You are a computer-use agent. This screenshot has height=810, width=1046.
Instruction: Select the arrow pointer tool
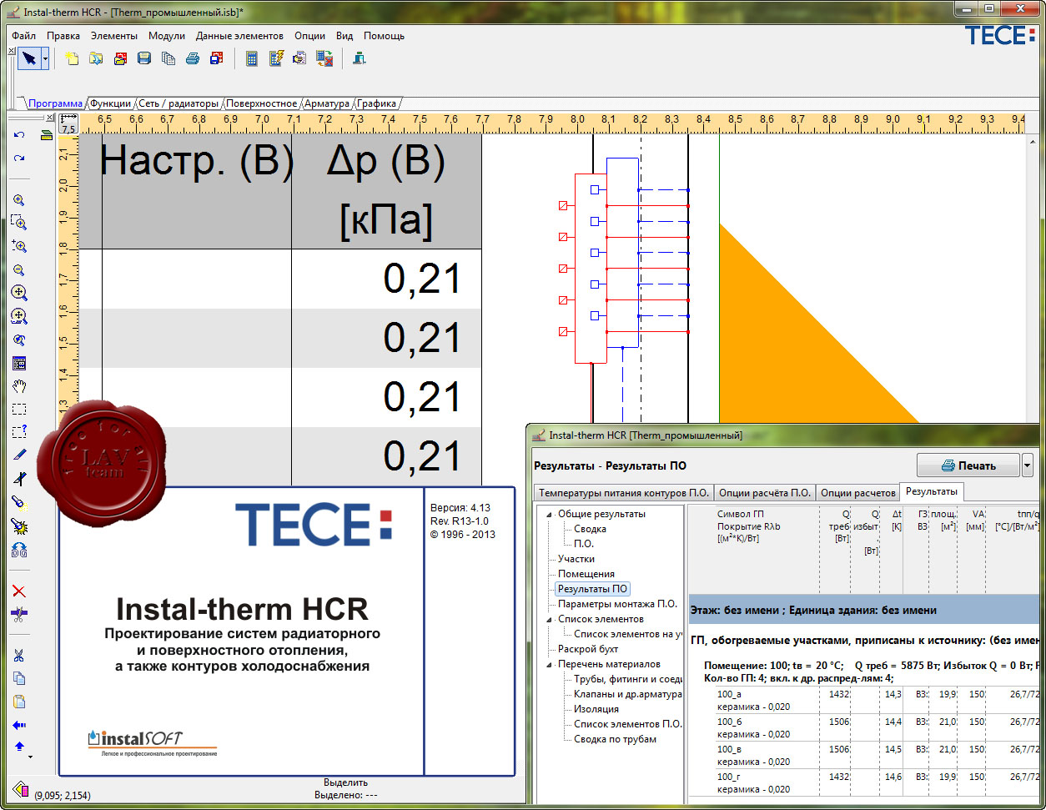click(x=29, y=58)
